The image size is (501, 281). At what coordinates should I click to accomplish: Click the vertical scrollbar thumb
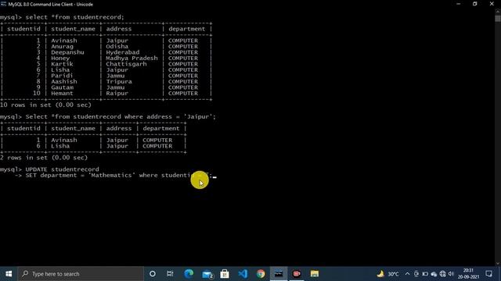click(x=498, y=18)
